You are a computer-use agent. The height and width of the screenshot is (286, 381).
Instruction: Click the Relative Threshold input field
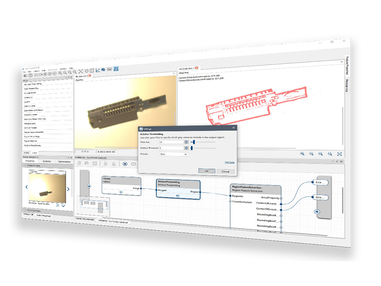pos(171,148)
